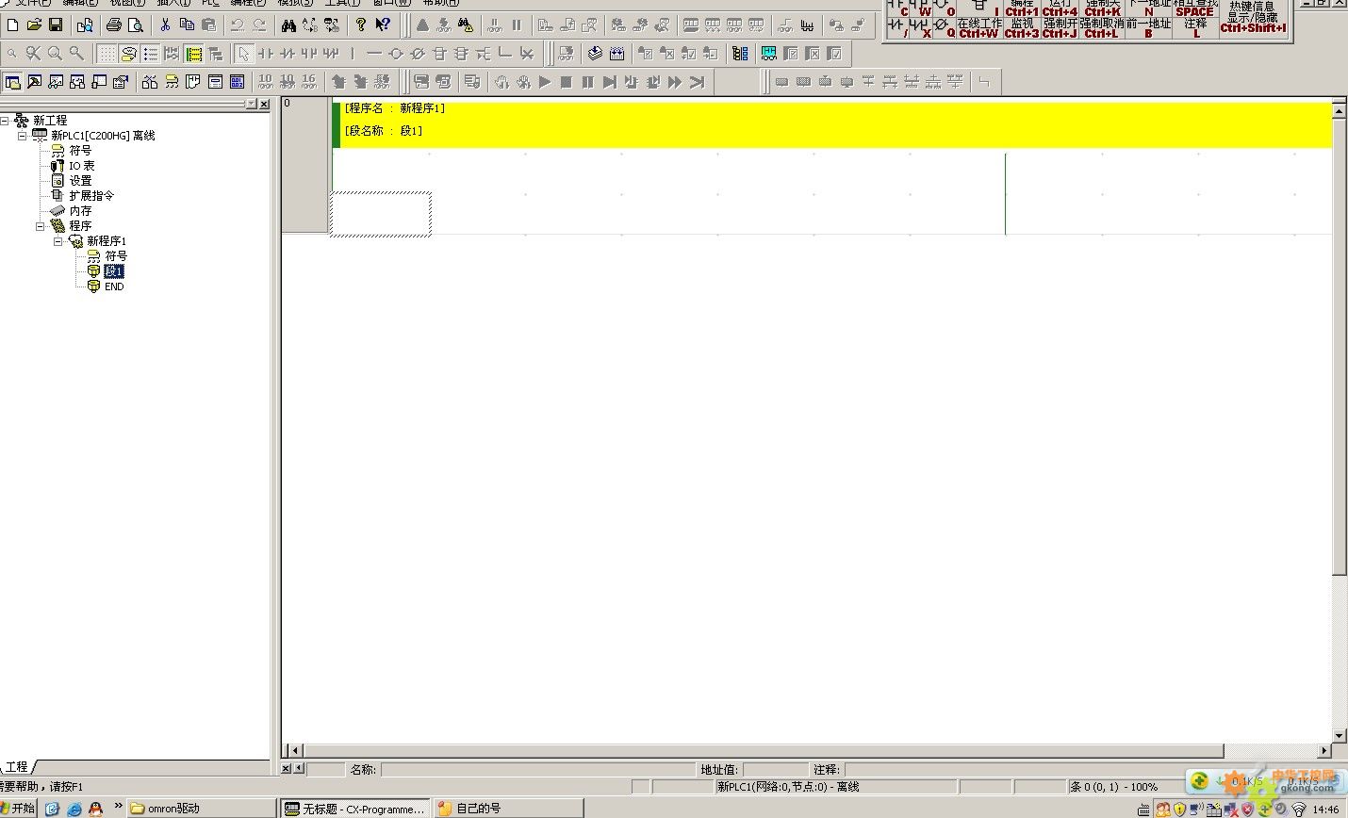
Task: Collapse the 程序 tree node
Action: 41,226
